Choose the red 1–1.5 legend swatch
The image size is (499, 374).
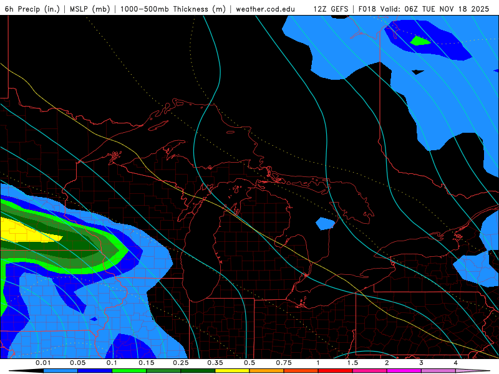pyautogui.click(x=336, y=371)
